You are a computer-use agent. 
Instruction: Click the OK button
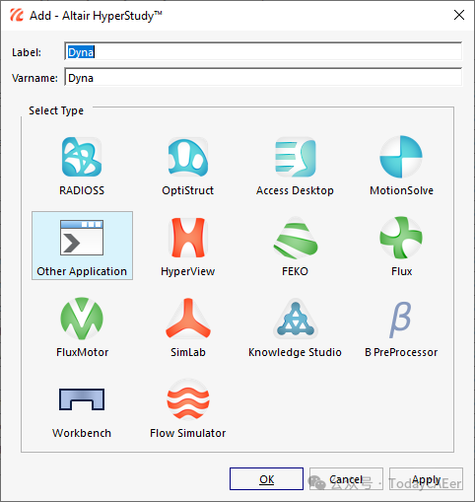click(x=266, y=479)
